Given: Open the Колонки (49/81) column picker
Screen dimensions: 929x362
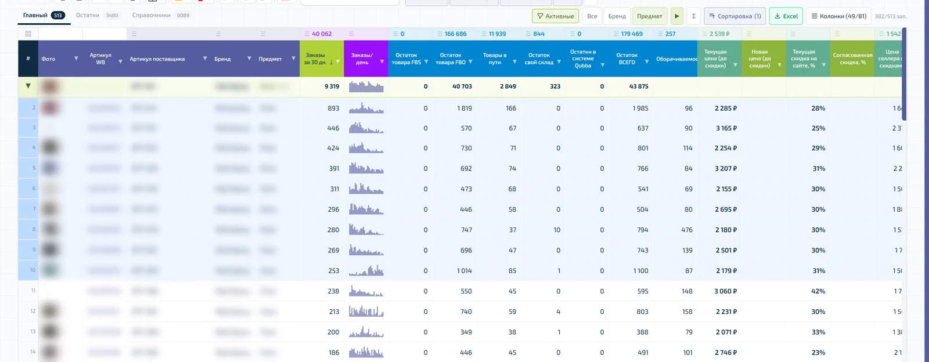Looking at the screenshot, I should click(839, 16).
